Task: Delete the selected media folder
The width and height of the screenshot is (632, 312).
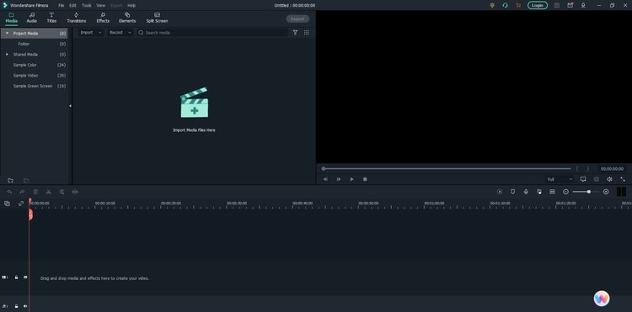Action: point(26,181)
